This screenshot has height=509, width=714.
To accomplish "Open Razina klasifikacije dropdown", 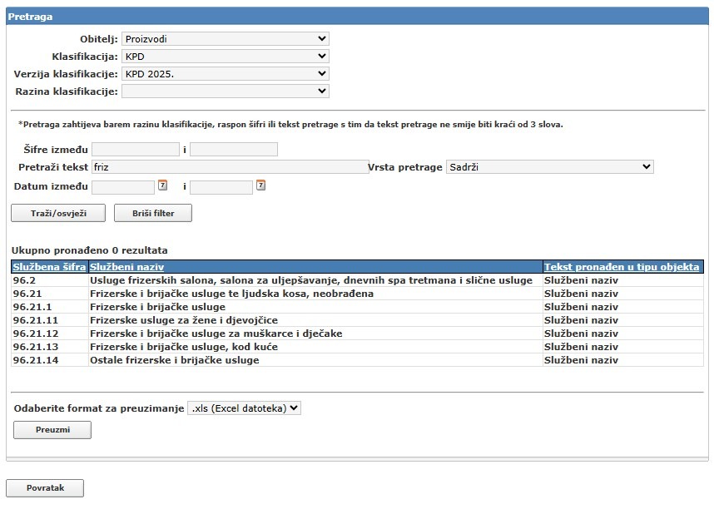I will (225, 91).
